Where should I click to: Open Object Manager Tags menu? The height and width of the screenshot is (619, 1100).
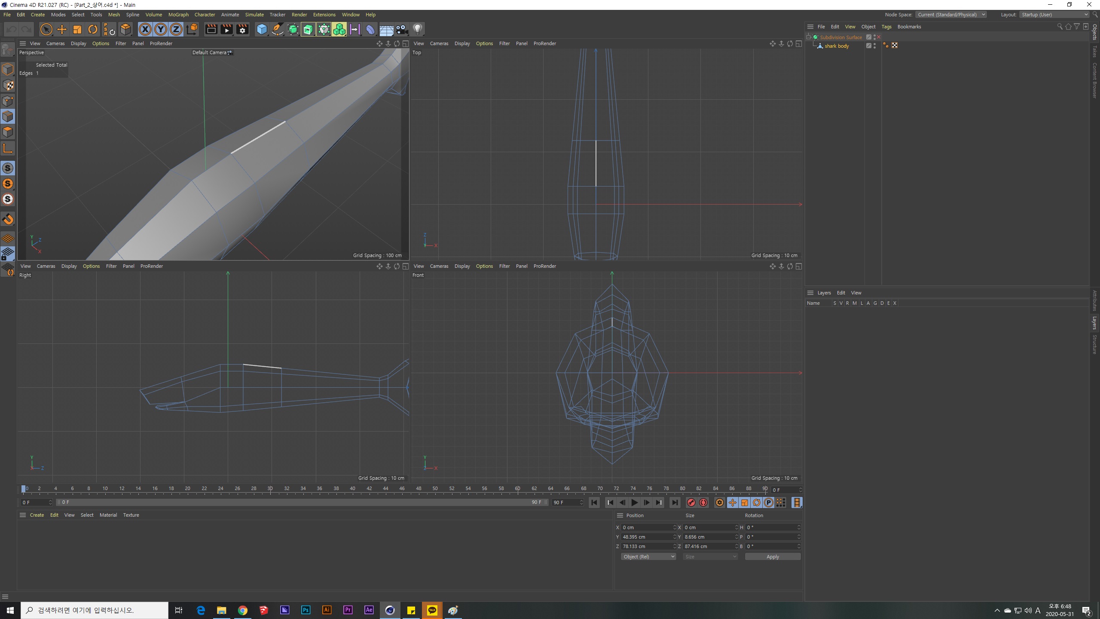(x=886, y=27)
